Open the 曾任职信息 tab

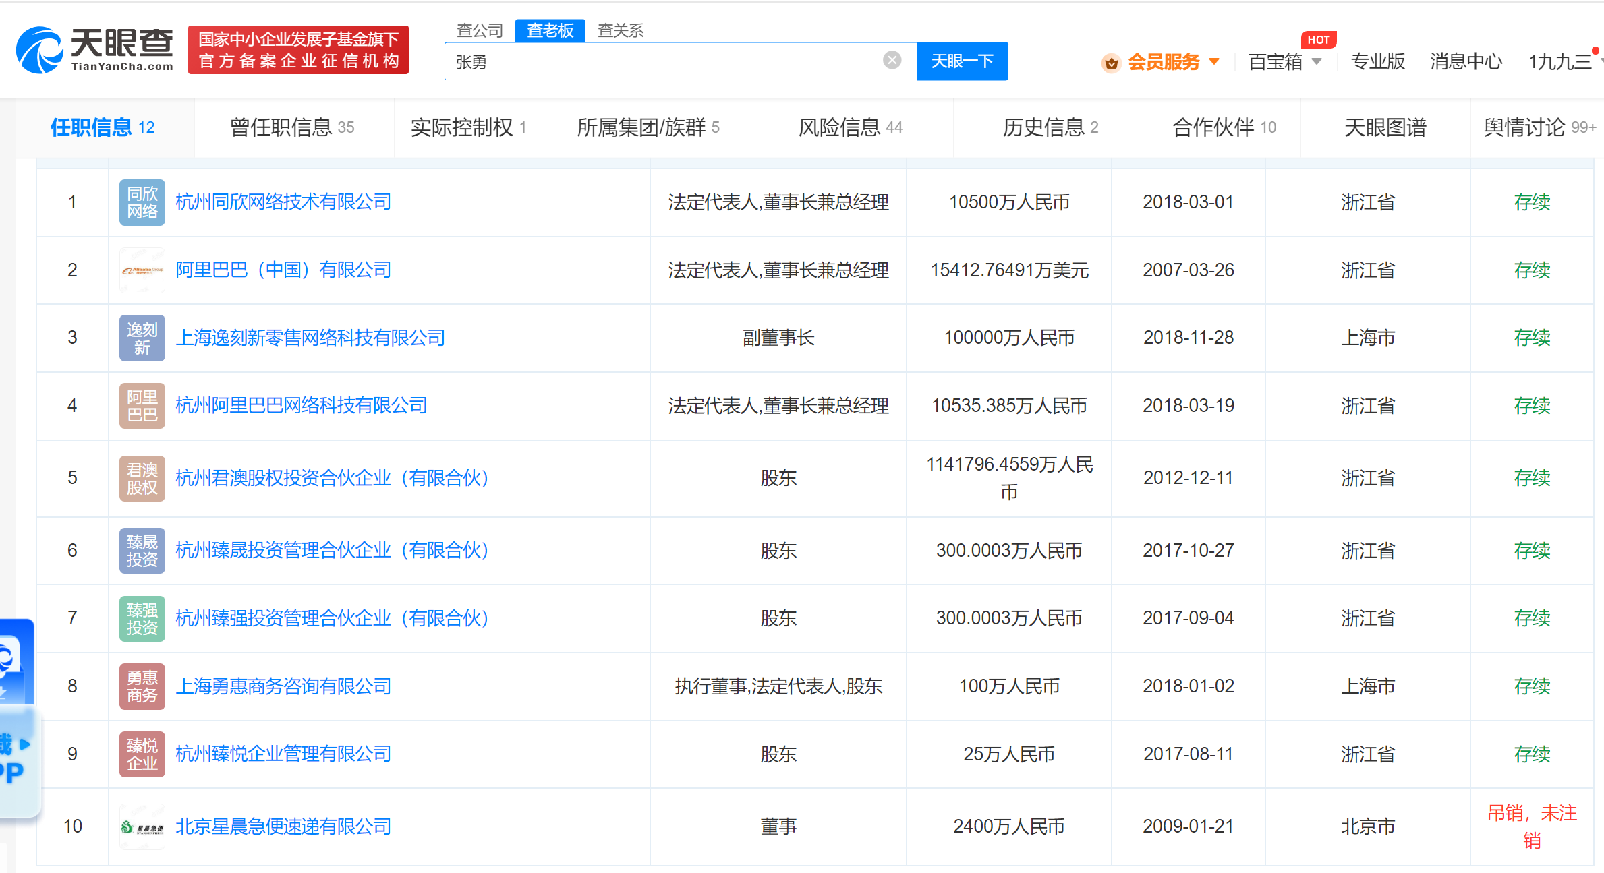click(291, 127)
